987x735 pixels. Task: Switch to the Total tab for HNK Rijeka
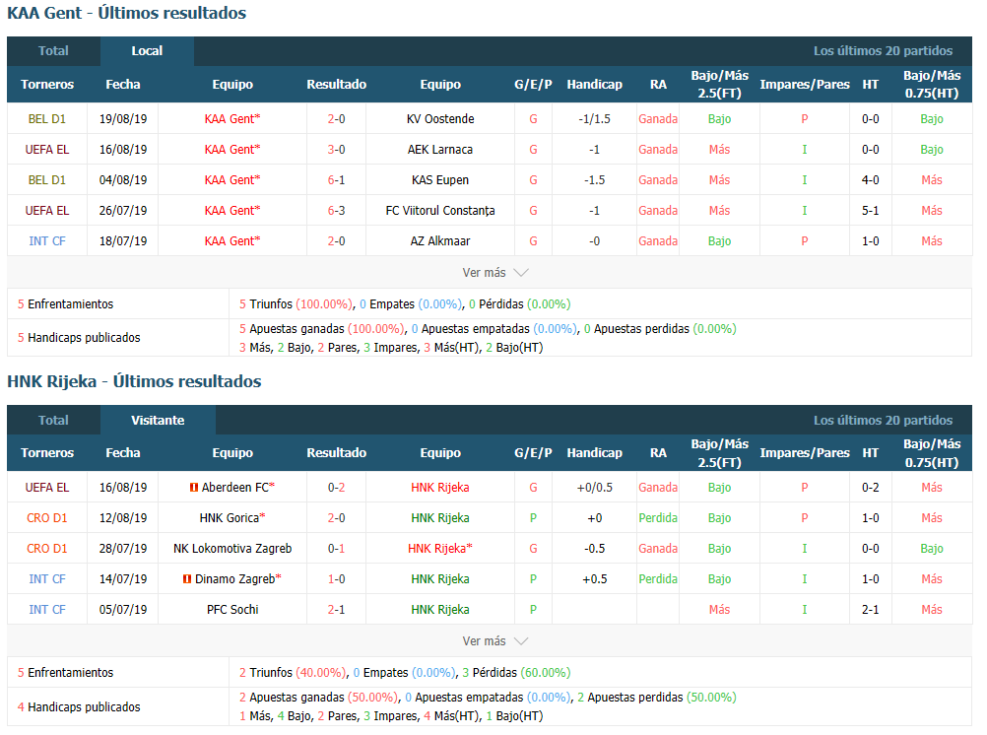point(53,420)
